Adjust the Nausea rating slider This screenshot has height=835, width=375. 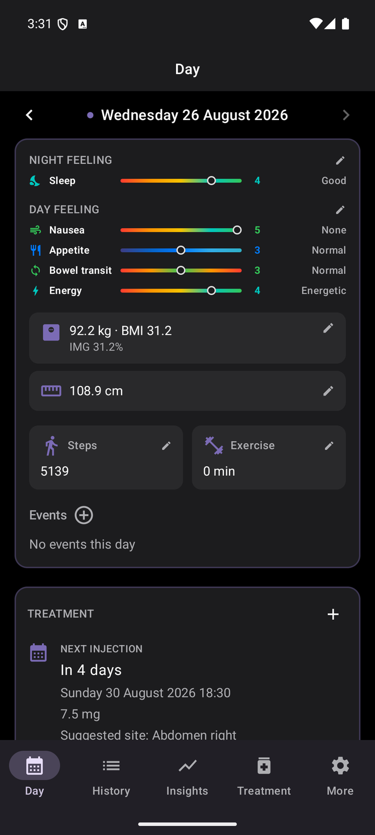click(x=181, y=230)
